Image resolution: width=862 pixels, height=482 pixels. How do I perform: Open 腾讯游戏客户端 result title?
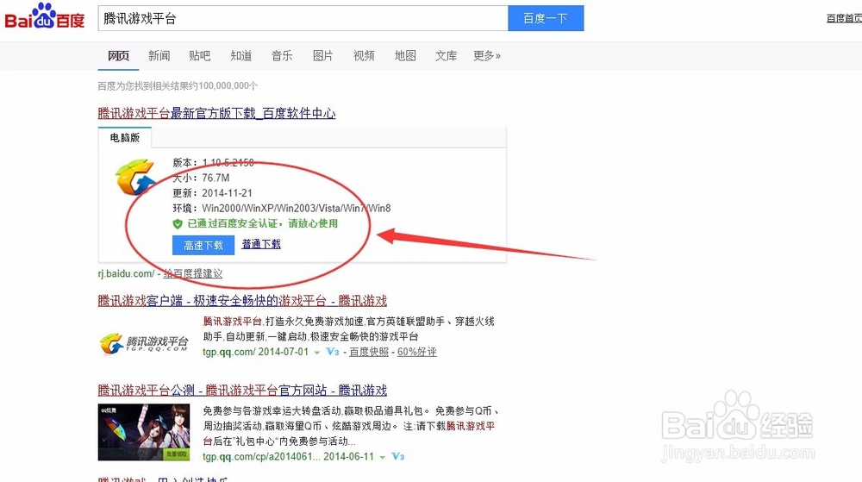[242, 301]
